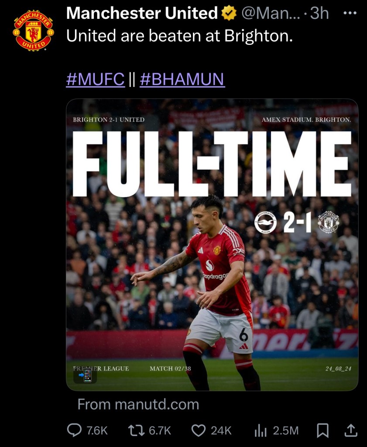Image resolution: width=367 pixels, height=447 pixels.
Task: Open the #BHAMUN hashtag
Action: click(x=182, y=79)
